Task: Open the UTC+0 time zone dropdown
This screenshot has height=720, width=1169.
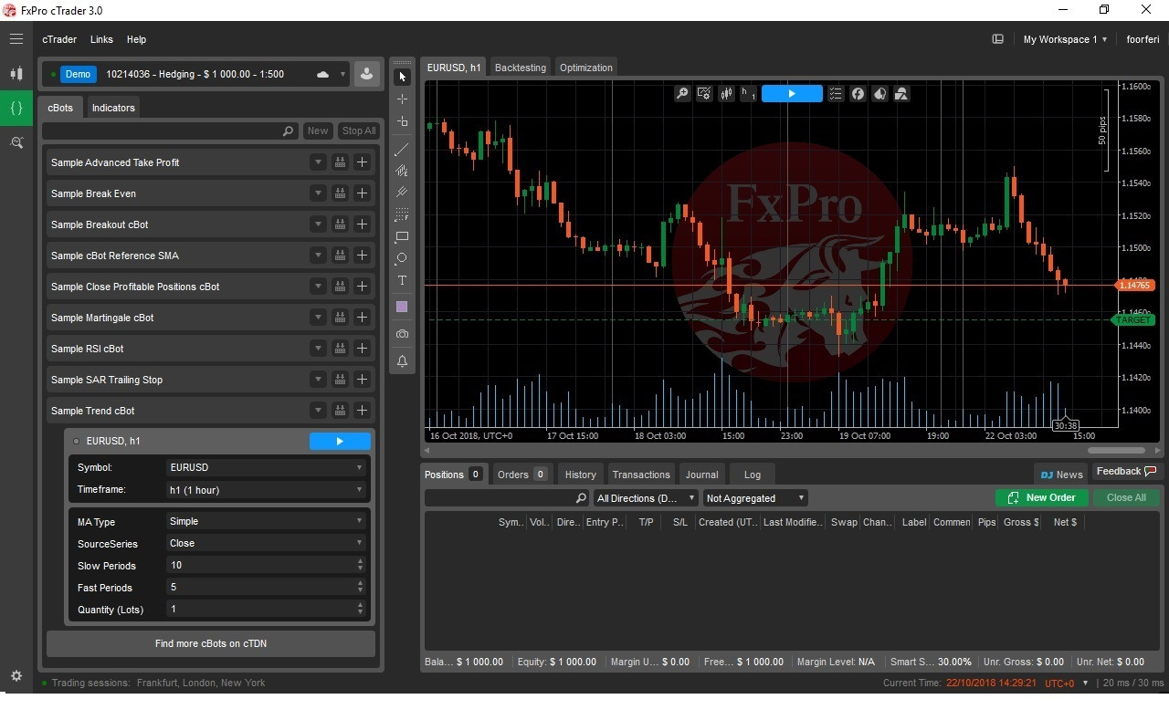Action: 1067,683
